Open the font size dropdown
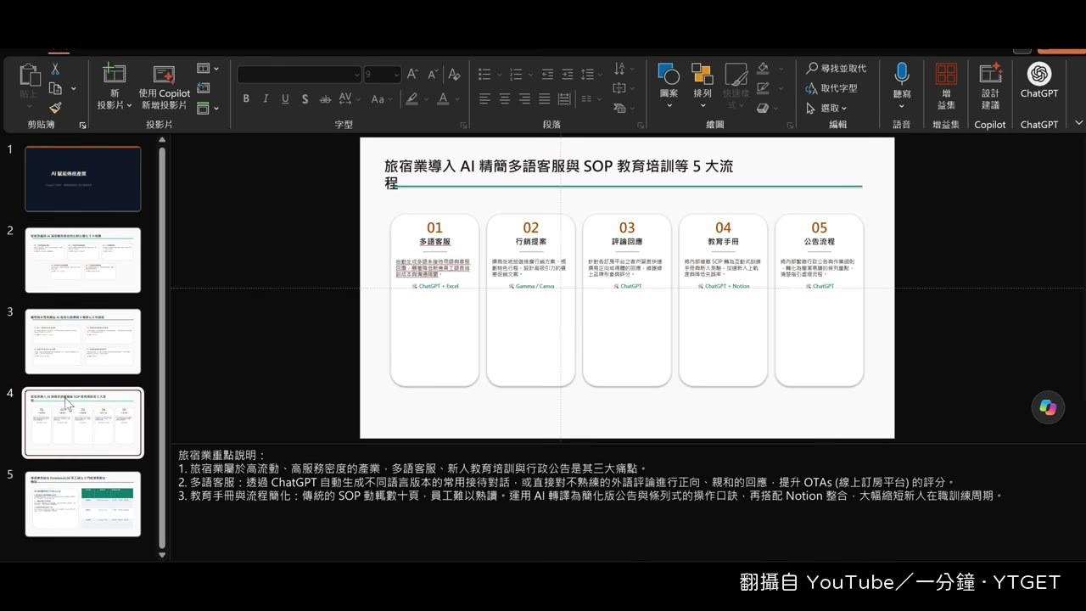 (396, 75)
